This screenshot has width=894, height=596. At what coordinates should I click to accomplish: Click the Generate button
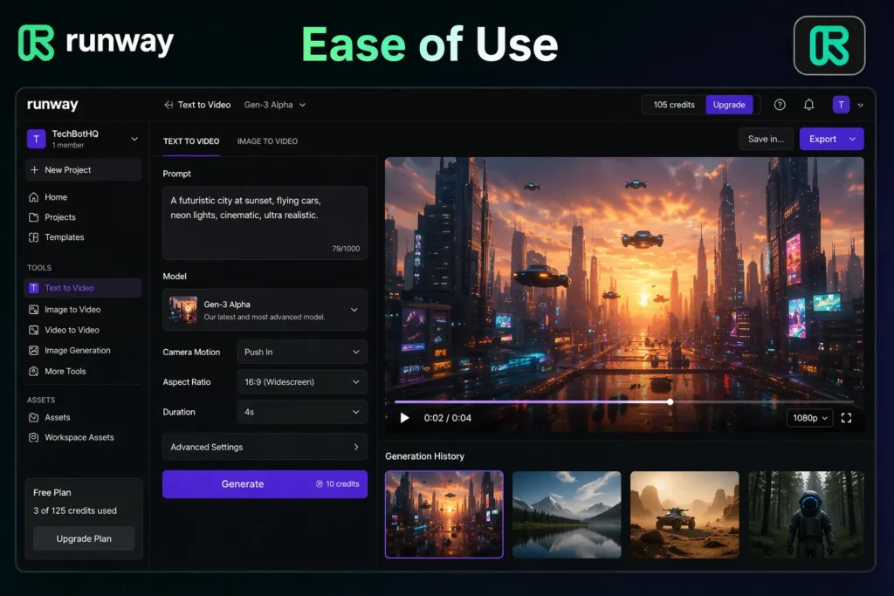pos(265,483)
